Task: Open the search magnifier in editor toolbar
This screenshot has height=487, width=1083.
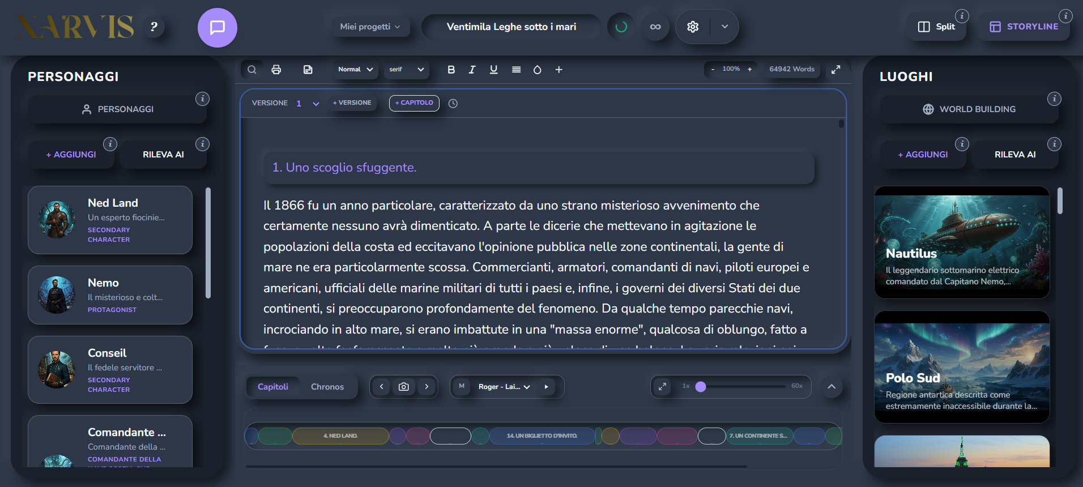Action: coord(252,70)
